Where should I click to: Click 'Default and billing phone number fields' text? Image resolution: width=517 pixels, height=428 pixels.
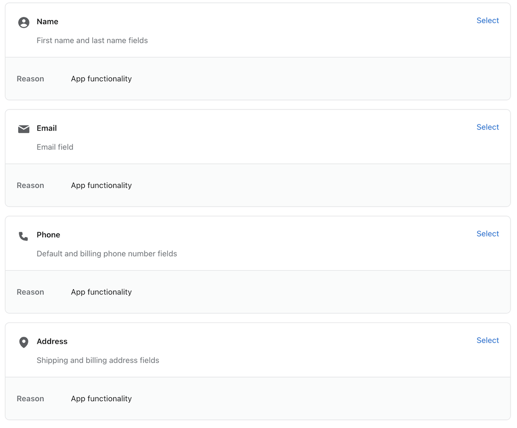click(x=107, y=254)
